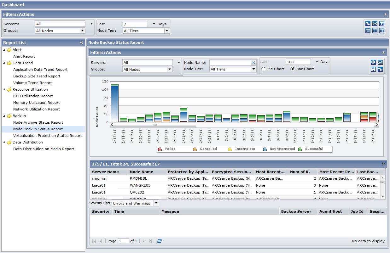
Task: Print the Node Backup Status Report
Action: pos(373,62)
